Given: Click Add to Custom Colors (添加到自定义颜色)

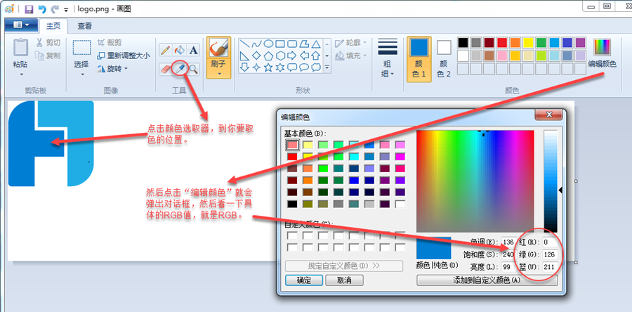Looking at the screenshot, I should tap(487, 280).
